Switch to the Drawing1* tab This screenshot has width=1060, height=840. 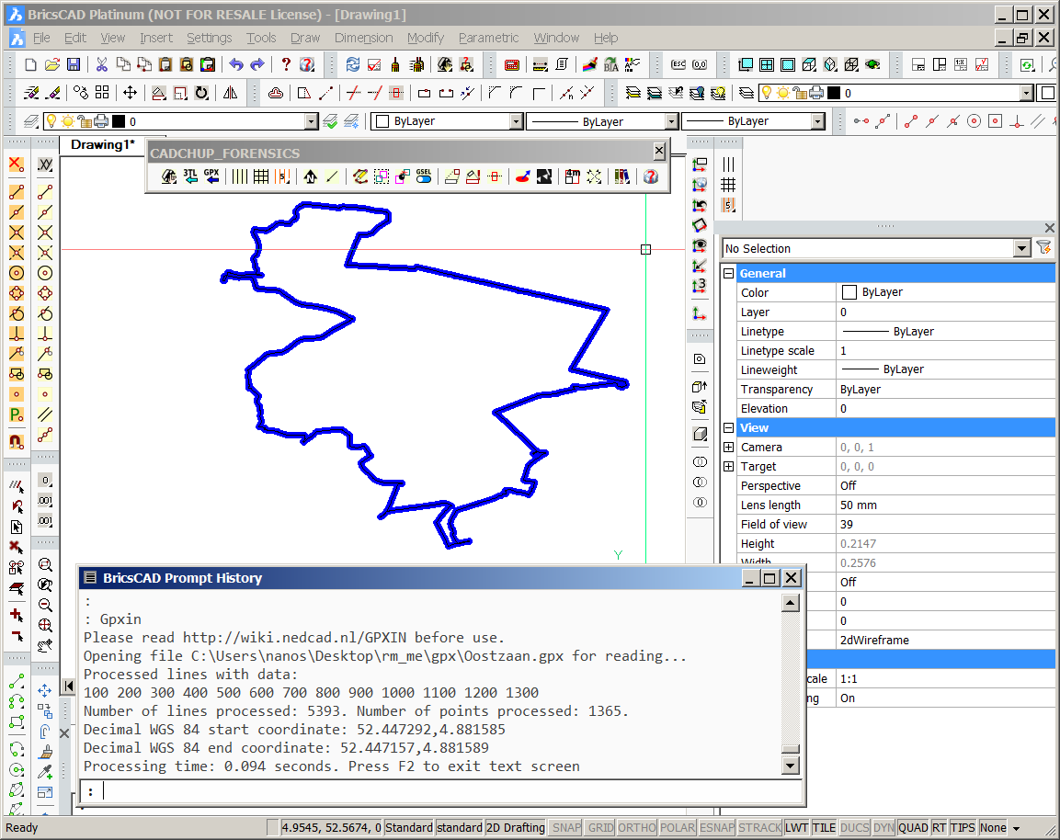pos(102,144)
